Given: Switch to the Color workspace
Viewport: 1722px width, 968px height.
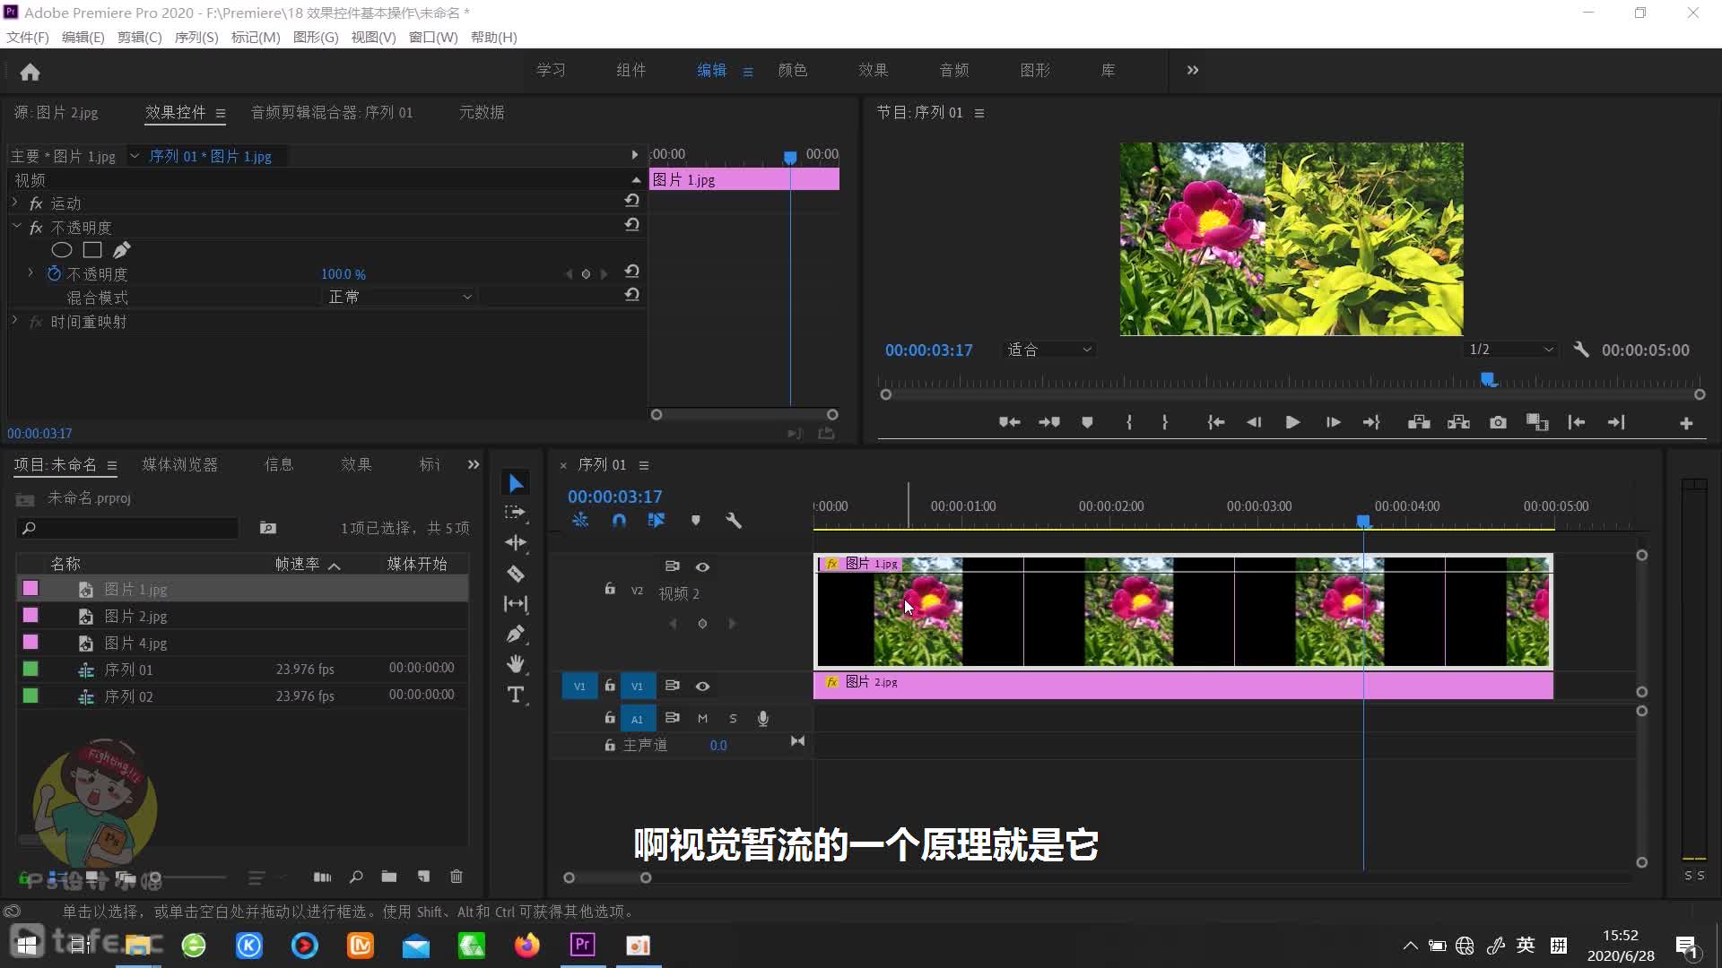Looking at the screenshot, I should tap(793, 70).
